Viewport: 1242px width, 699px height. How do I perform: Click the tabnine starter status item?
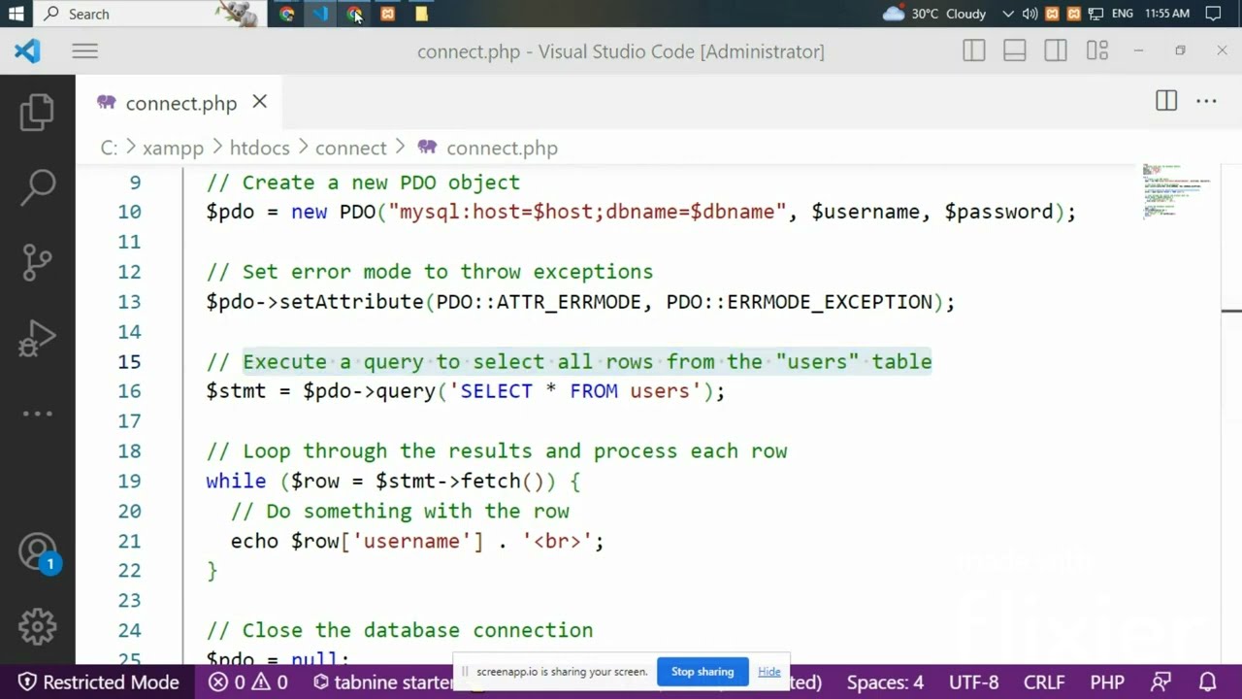382,682
